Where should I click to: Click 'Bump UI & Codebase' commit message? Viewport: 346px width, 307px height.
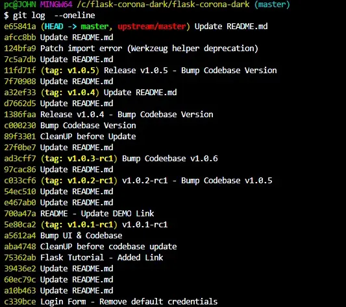point(81,236)
